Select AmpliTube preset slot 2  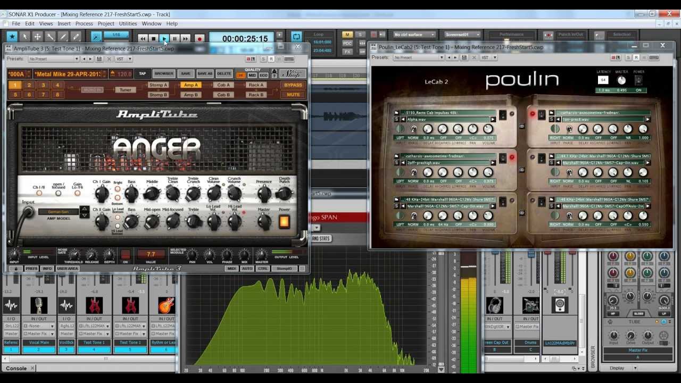click(29, 85)
